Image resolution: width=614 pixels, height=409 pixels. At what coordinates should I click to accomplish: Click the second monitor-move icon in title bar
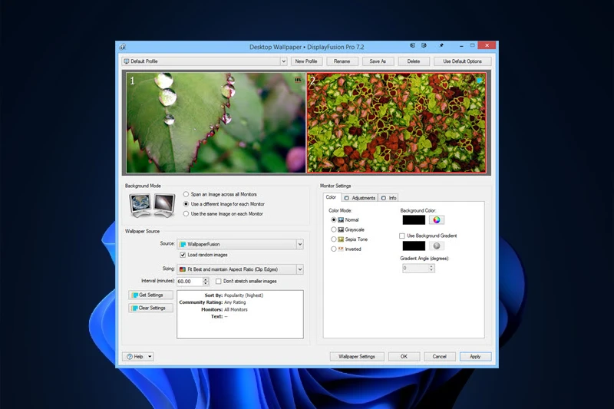pyautogui.click(x=424, y=45)
